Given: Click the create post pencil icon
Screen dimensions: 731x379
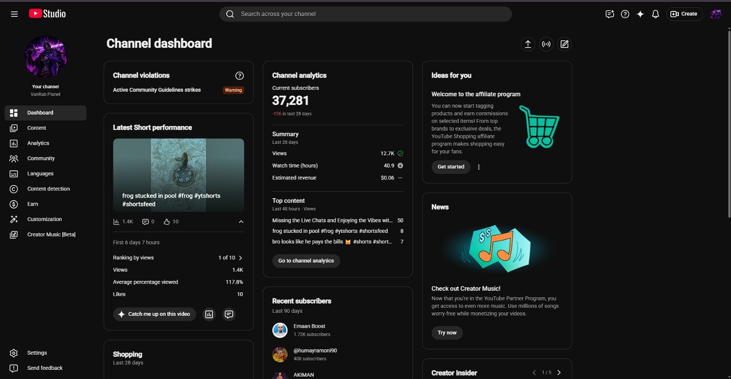Looking at the screenshot, I should (x=565, y=44).
